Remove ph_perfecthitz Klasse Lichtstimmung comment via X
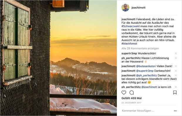 [x=176, y=58]
